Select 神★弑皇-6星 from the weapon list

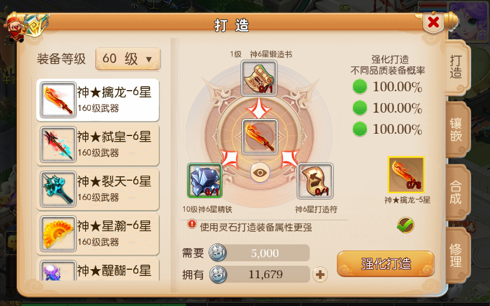98,144
